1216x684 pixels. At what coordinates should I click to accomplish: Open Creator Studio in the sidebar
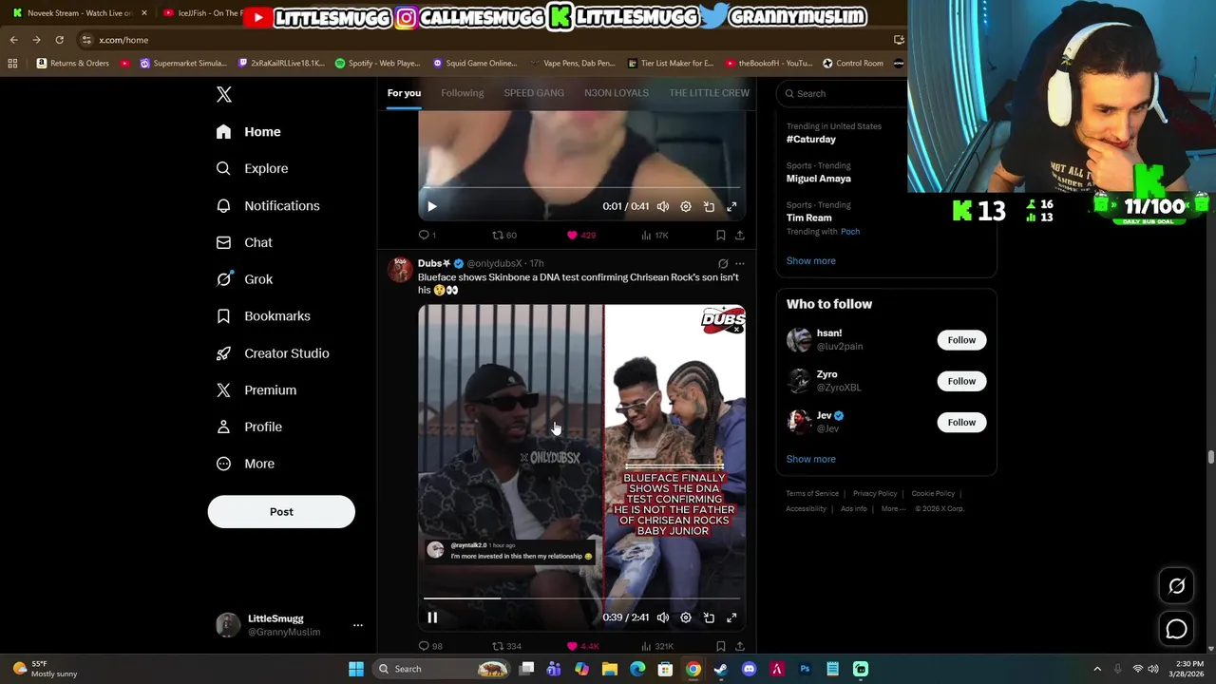273,353
